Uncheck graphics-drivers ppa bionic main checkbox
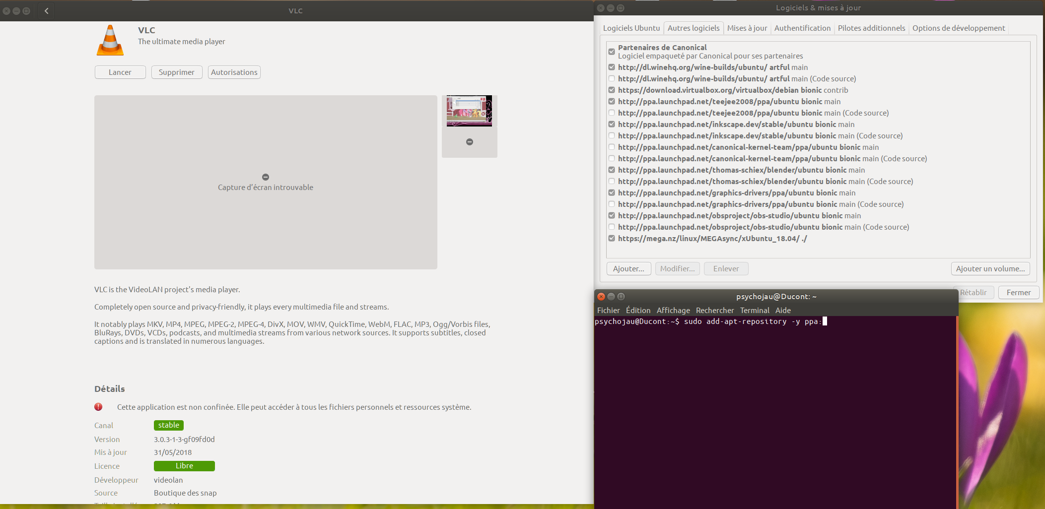Image resolution: width=1045 pixels, height=509 pixels. point(612,192)
